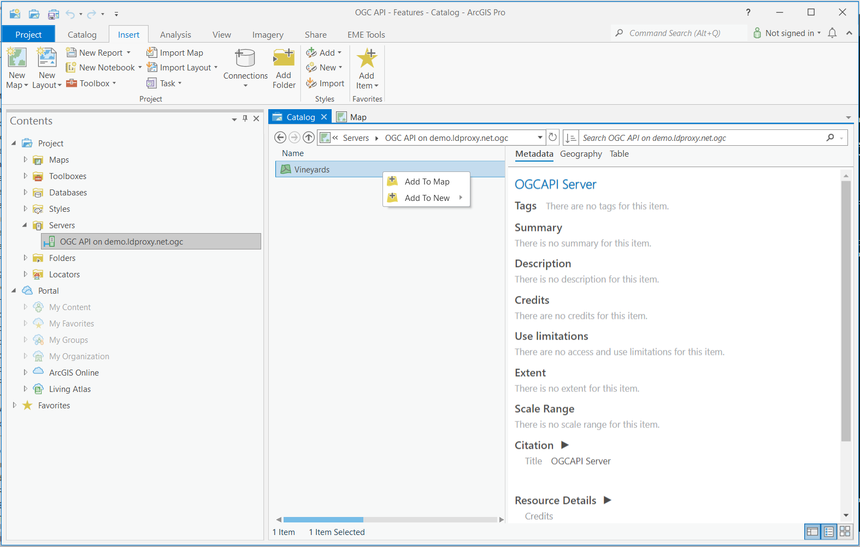Click the Command Search field

(x=679, y=33)
